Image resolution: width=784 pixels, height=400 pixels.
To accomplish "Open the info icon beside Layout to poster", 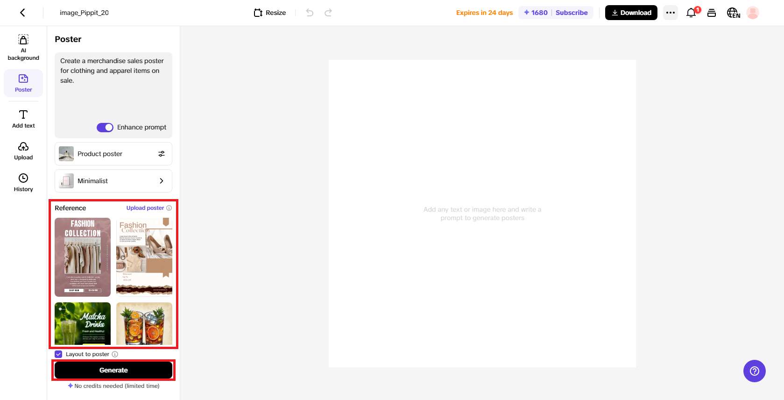I will point(115,354).
